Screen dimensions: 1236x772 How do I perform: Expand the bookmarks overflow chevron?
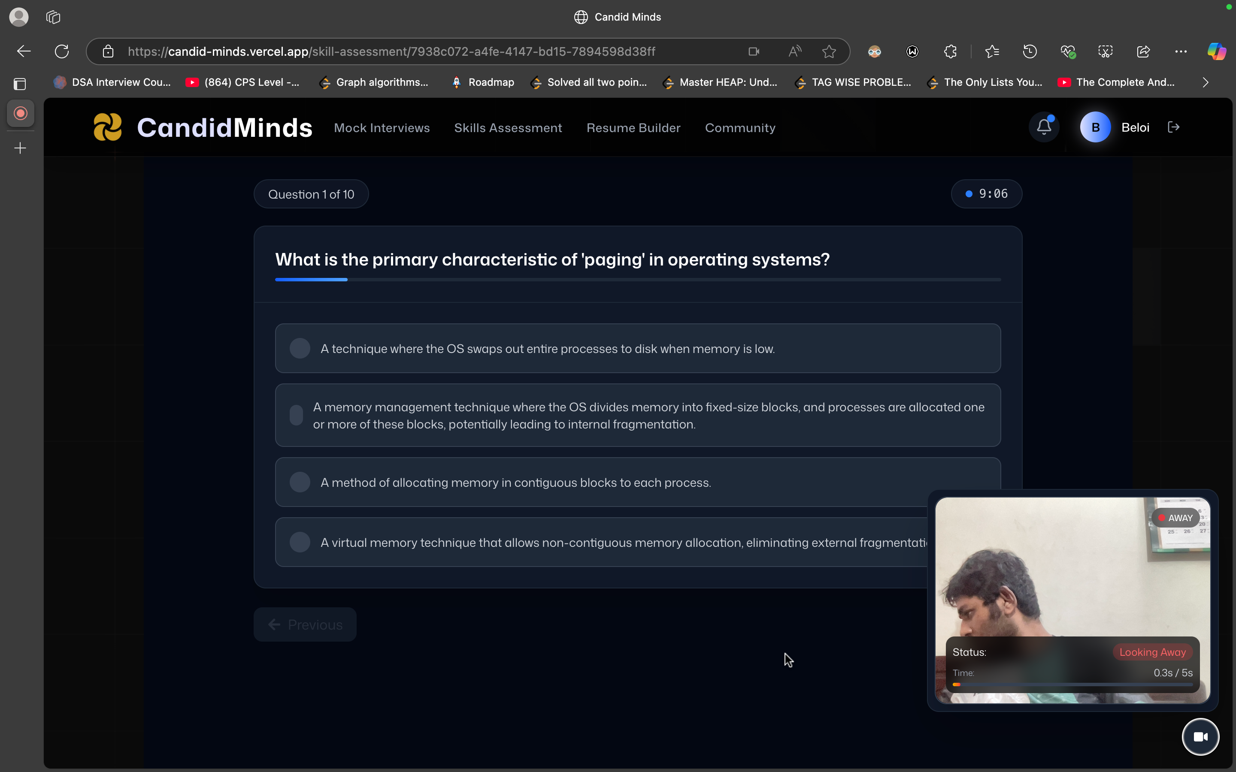[1206, 82]
